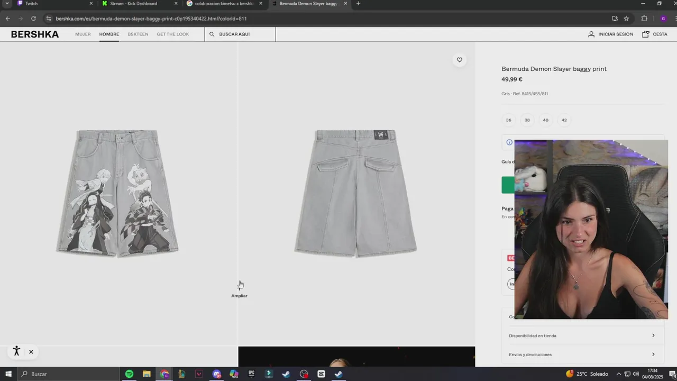The width and height of the screenshot is (677, 381).
Task: Open the HOMBRE section
Action: (x=109, y=34)
